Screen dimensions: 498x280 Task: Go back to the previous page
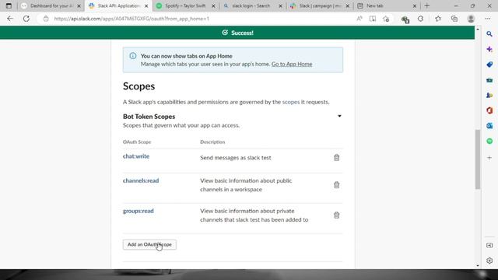(x=10, y=19)
